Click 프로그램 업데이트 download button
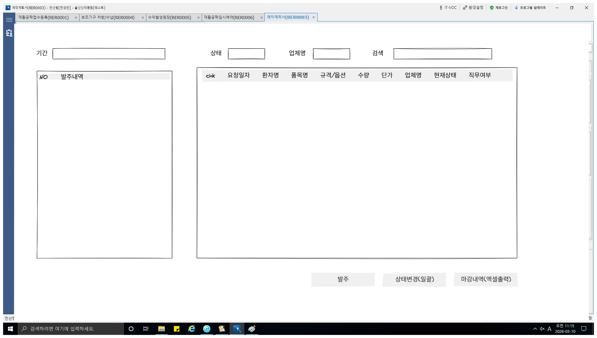The image size is (597, 338). click(x=530, y=8)
